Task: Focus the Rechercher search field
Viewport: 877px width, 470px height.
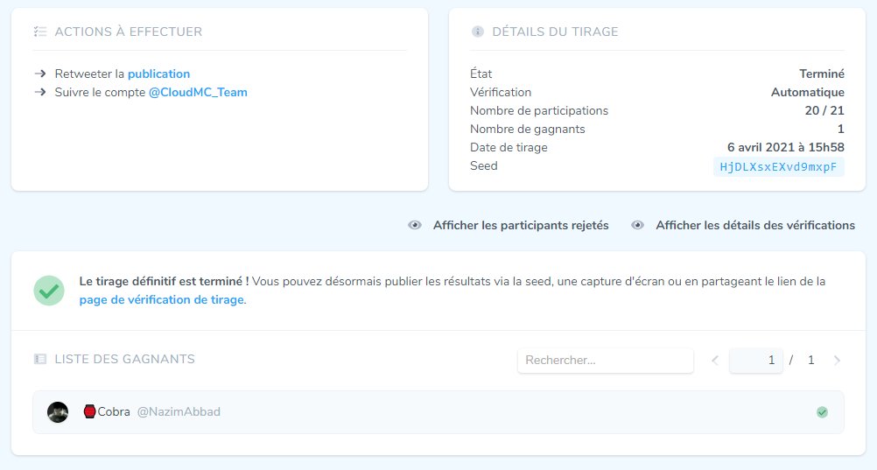Action: [605, 361]
